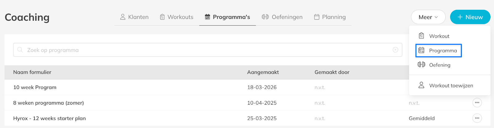
Task: Go to the Oefeningen tab
Action: pos(282,17)
